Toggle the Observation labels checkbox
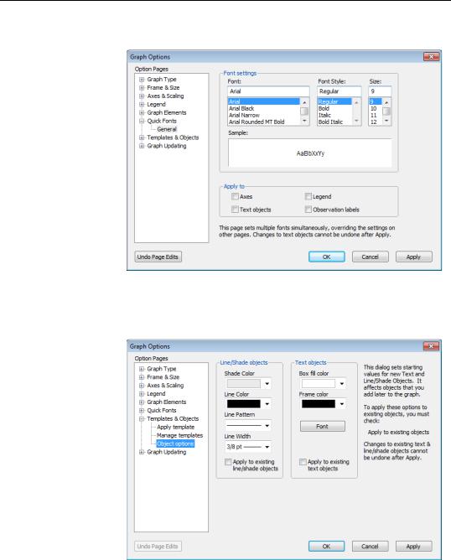The width and height of the screenshot is (451, 560). (x=308, y=210)
